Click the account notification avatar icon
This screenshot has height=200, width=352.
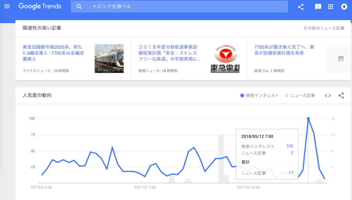click(x=344, y=7)
